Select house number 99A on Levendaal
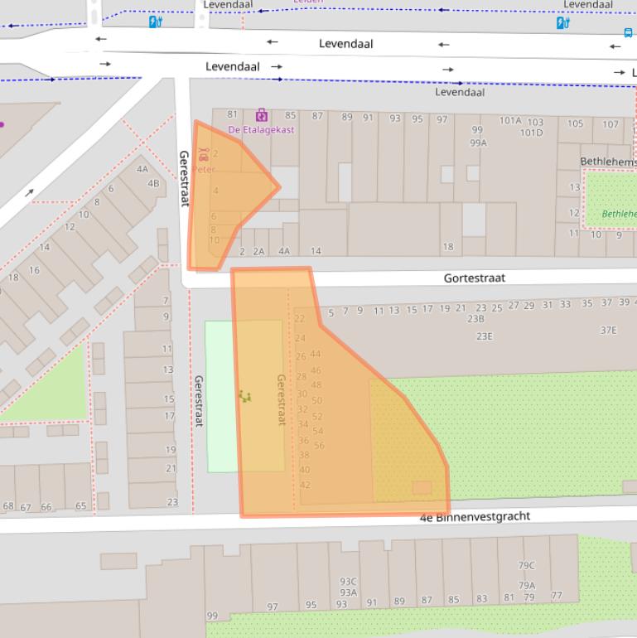 478,143
